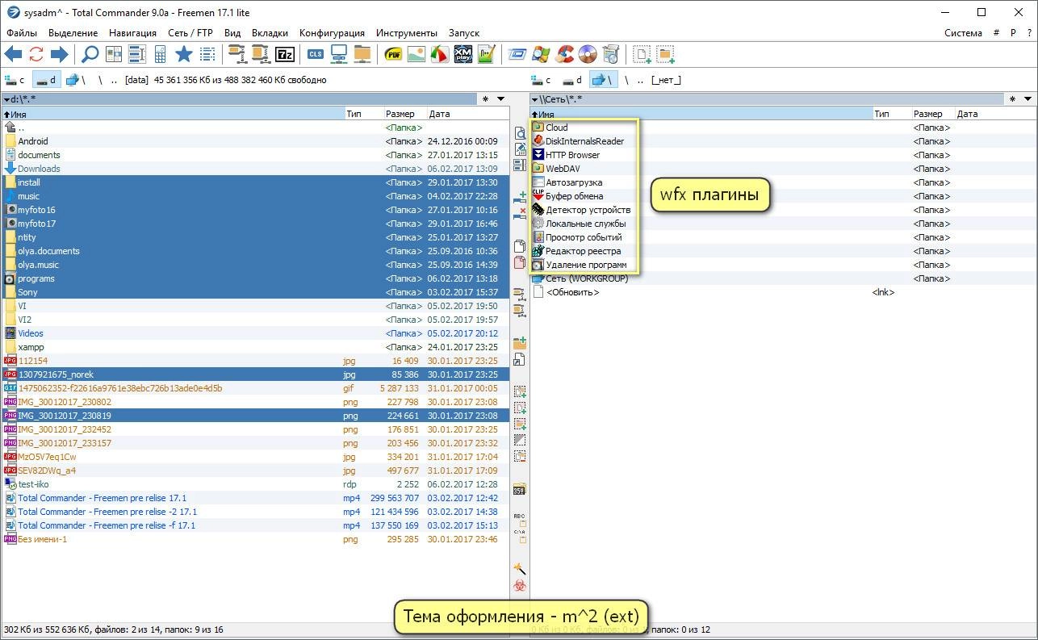Screen dimensions: 1038x640
Task: Click the red file icon in middle bar
Action: click(520, 262)
